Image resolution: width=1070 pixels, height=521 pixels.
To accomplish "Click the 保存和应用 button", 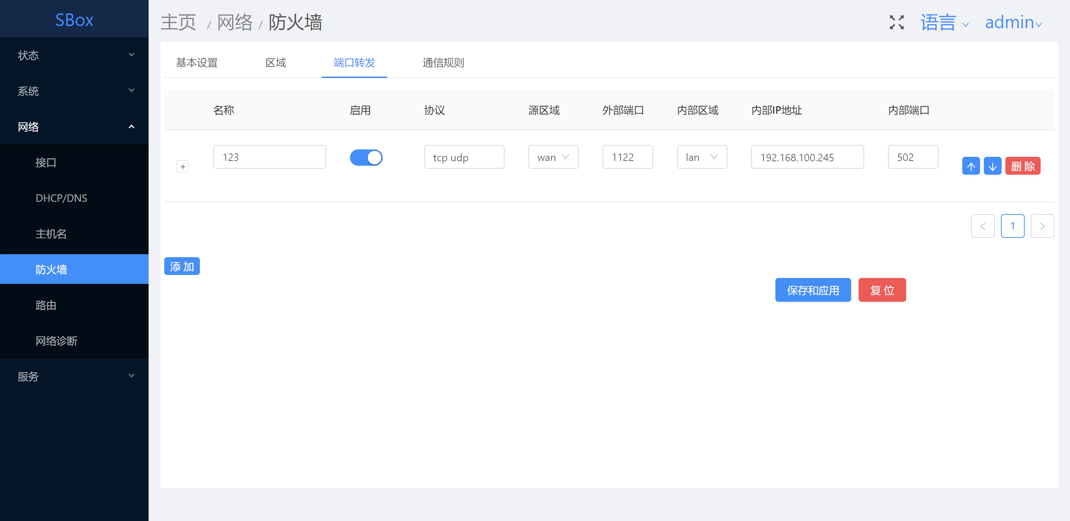I will (x=813, y=290).
